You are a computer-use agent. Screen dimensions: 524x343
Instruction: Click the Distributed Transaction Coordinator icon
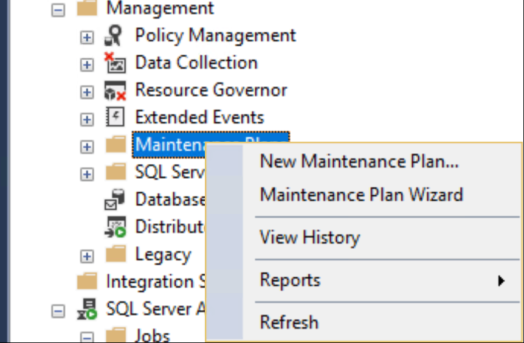[x=115, y=227]
